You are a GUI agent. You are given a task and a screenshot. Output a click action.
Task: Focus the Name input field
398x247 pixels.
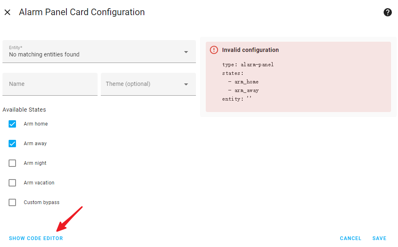[50, 84]
